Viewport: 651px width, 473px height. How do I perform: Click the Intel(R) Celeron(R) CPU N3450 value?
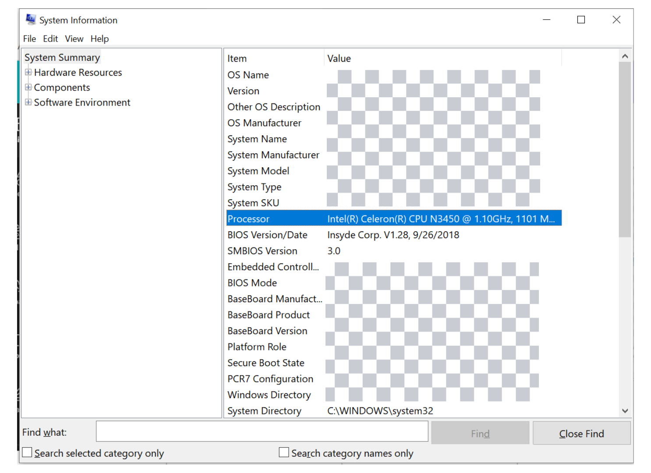tap(441, 219)
